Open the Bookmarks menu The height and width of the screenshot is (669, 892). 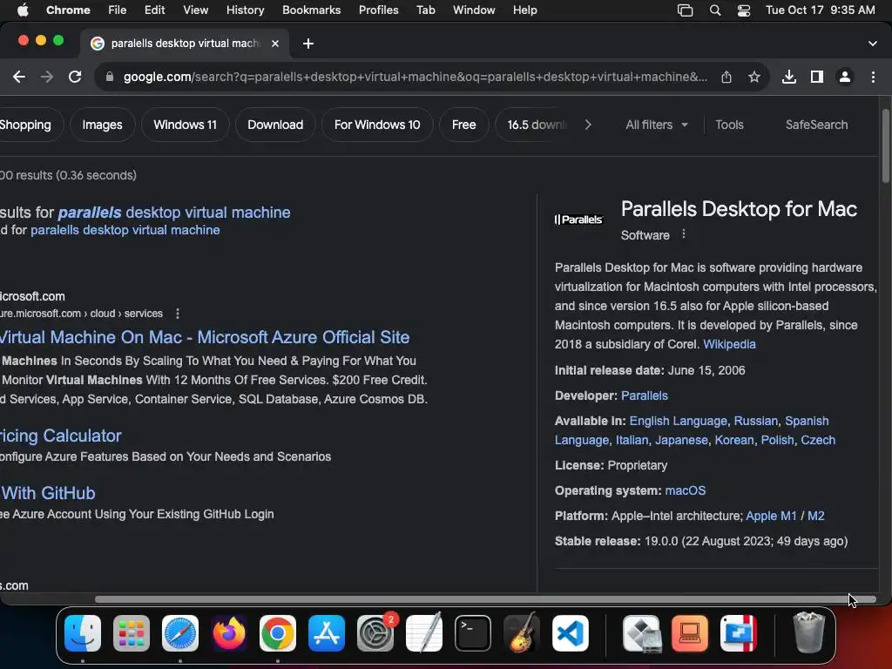click(x=311, y=10)
